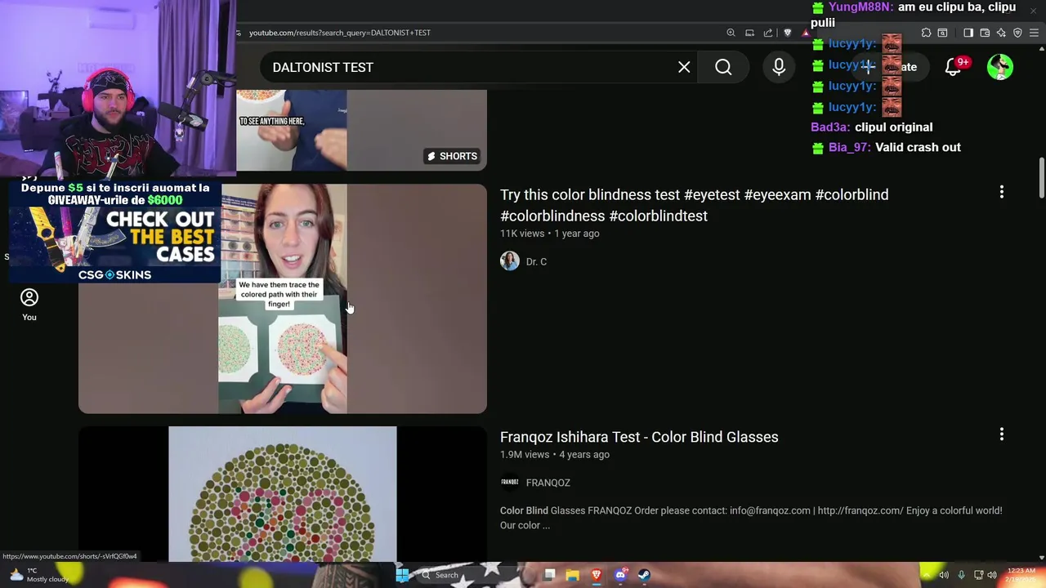Open browser extensions puzzle icon

click(926, 33)
